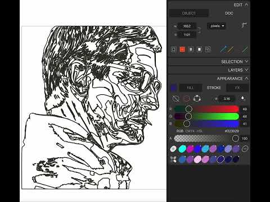Select the HSL color mode
The height and width of the screenshot is (202, 270).
200,131
